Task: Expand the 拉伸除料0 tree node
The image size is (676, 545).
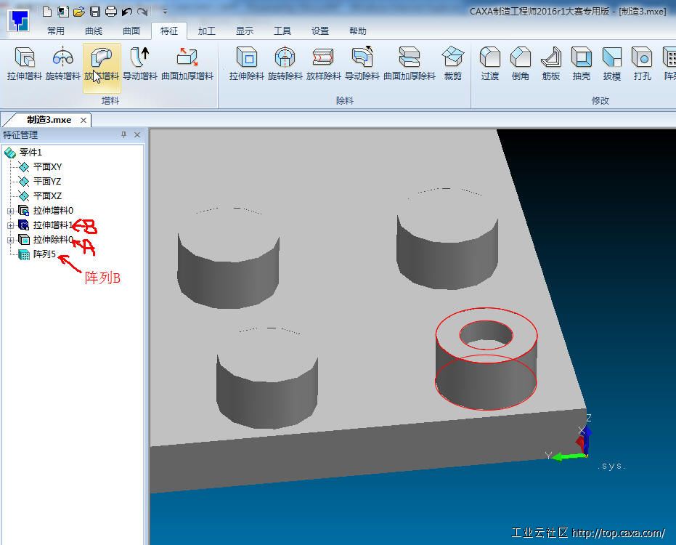Action: click(10, 240)
